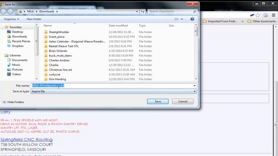278x156 pixels.
Task: Click the file list scroll-up arrow
Action: 196,25
